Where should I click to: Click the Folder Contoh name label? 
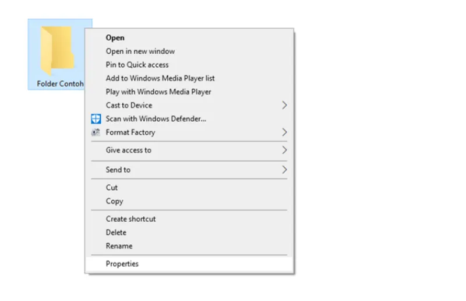tap(61, 83)
